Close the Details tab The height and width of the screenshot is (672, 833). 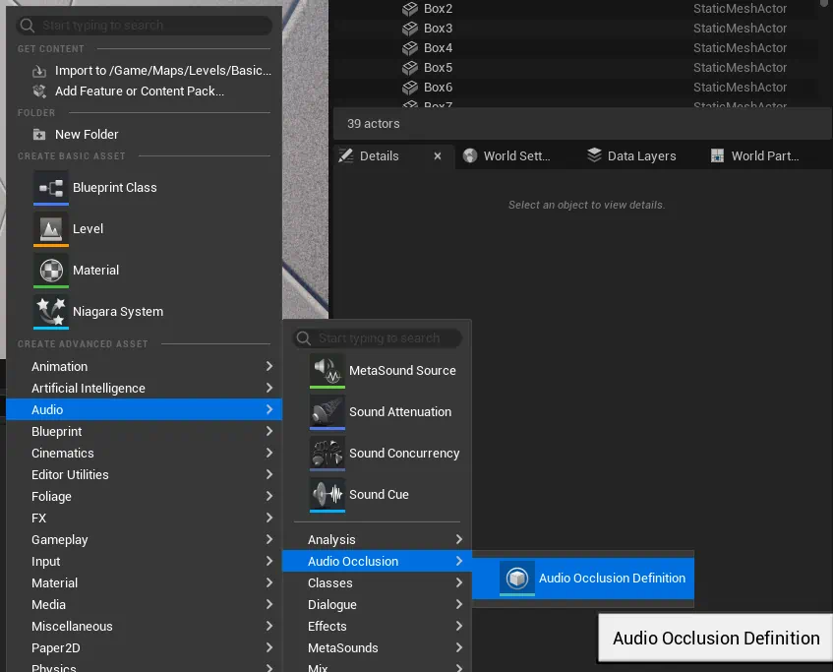(438, 155)
